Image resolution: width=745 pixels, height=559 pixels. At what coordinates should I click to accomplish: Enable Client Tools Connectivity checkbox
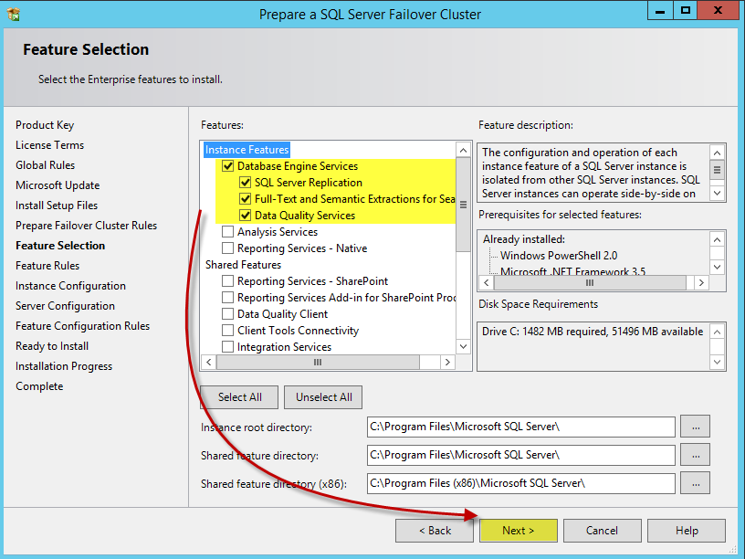(x=228, y=331)
